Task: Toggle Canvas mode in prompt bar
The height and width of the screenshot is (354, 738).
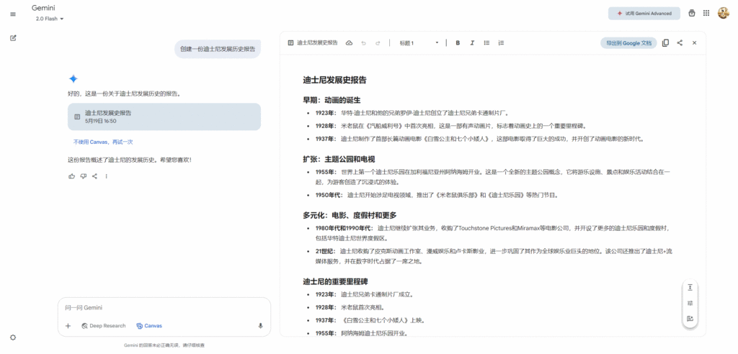Action: pyautogui.click(x=149, y=326)
